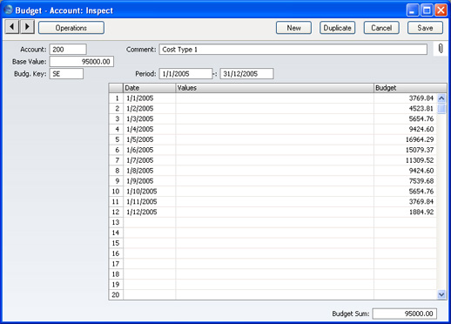Edit the Base Value field 95000.00
The height and width of the screenshot is (324, 451).
pos(82,62)
